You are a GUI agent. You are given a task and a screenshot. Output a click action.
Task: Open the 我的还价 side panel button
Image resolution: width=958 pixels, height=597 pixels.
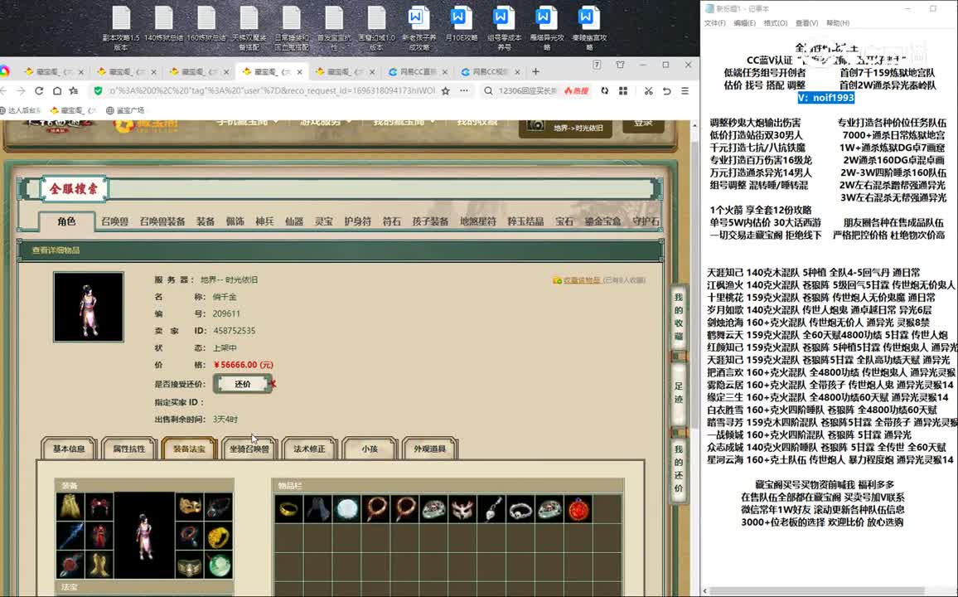[678, 469]
